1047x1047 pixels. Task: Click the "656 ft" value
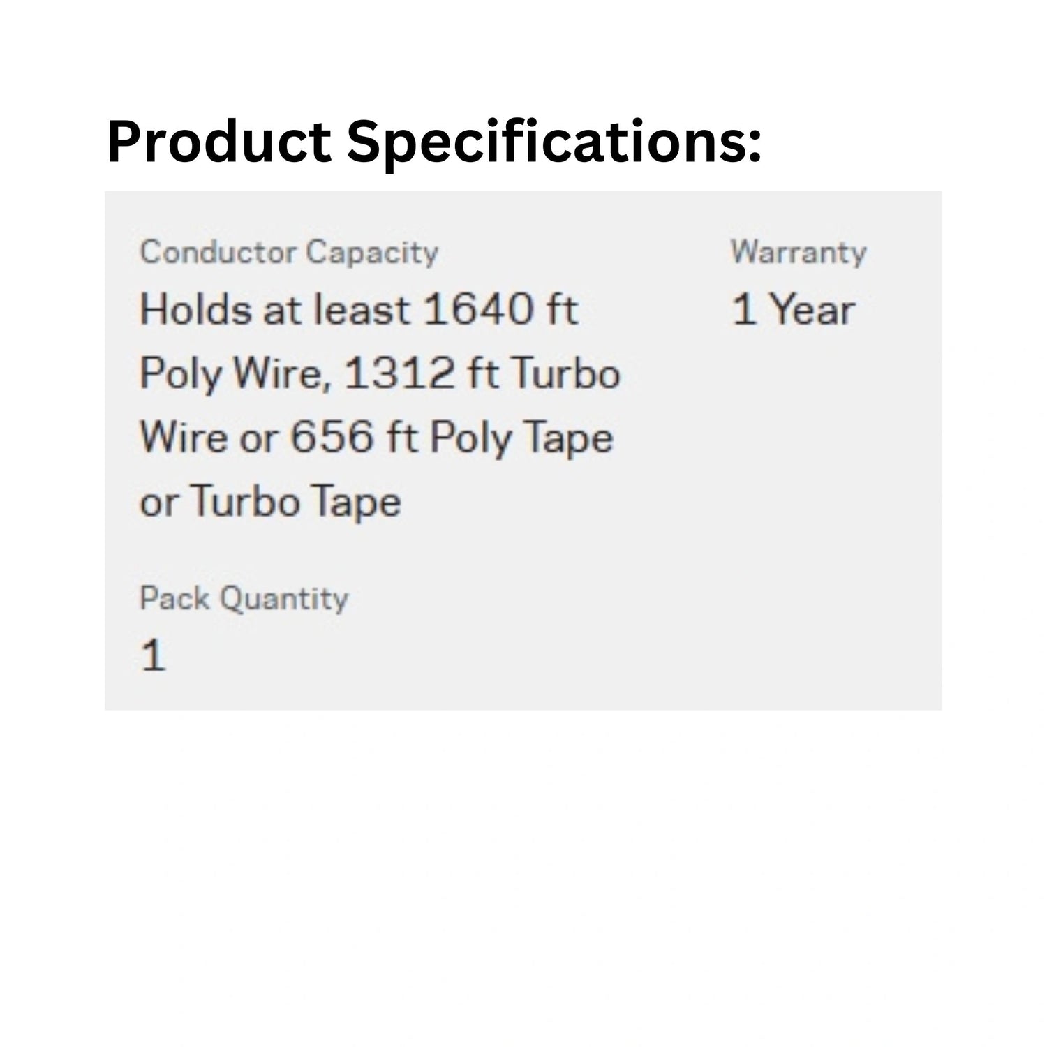[x=353, y=438]
